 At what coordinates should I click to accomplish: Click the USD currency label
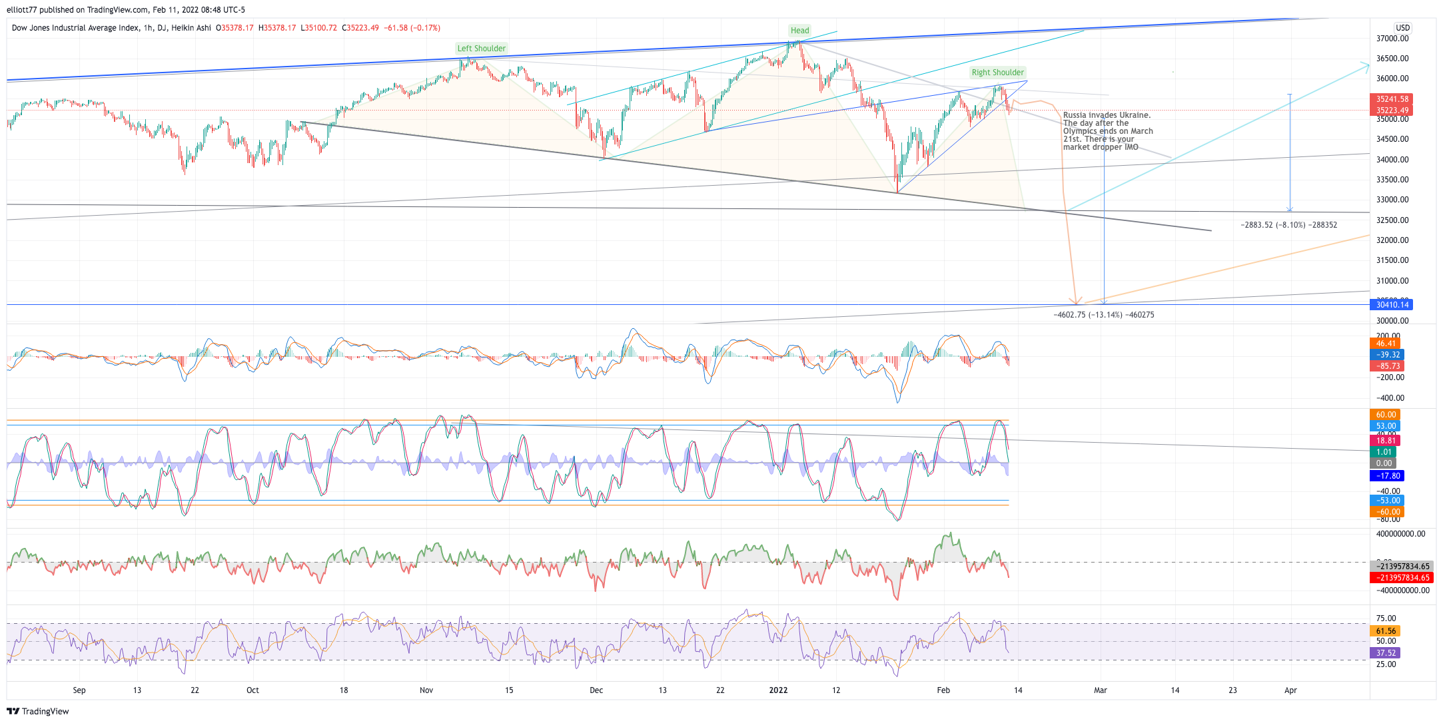pyautogui.click(x=1403, y=28)
